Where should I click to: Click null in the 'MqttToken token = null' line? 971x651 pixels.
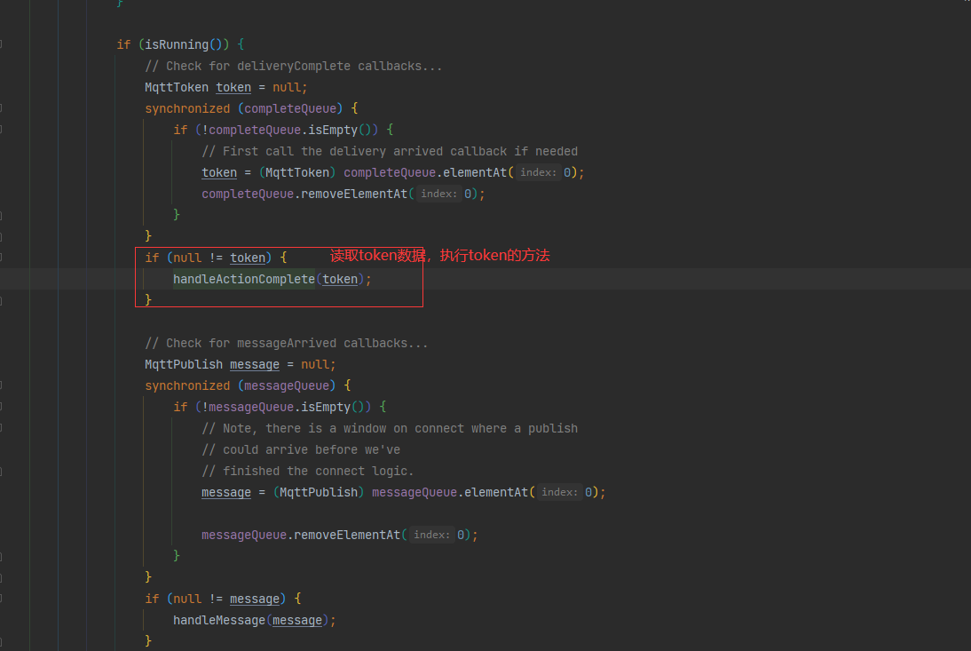286,87
